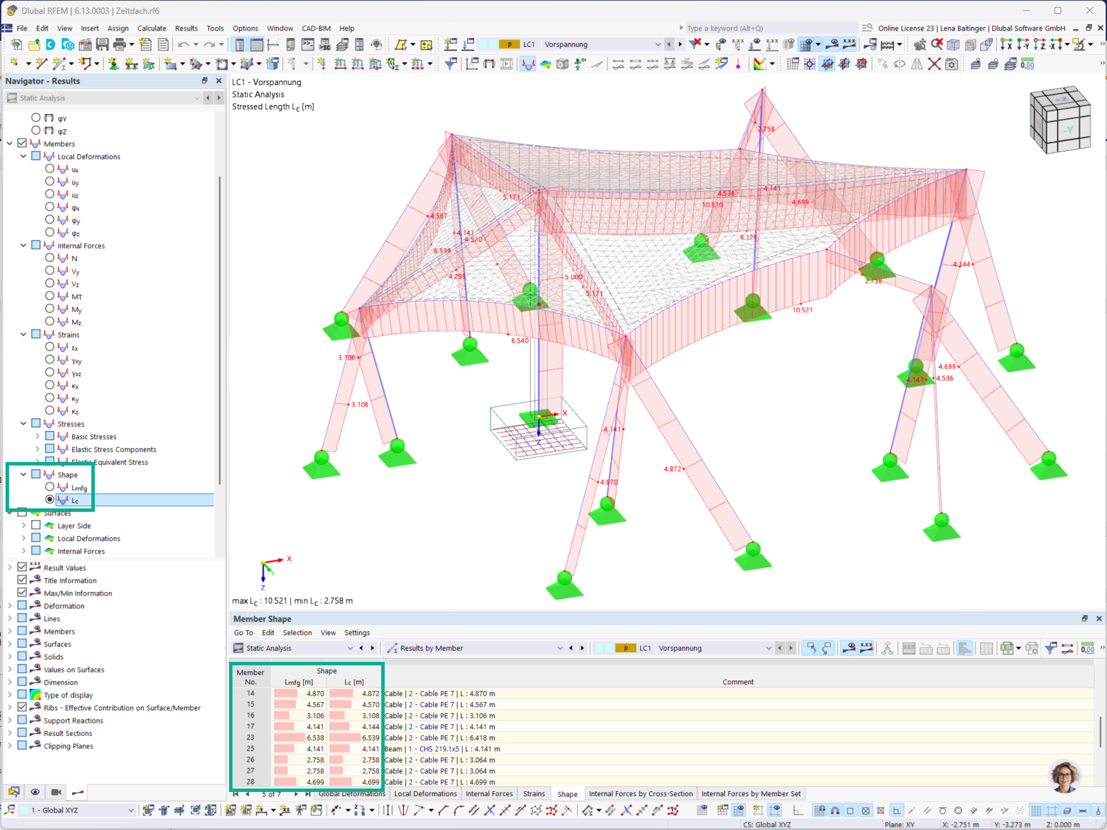
Task: Click the new node star icon
Action: 14,64
